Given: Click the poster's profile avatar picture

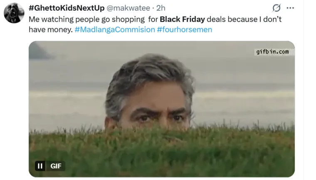Looking at the screenshot, I should [x=14, y=13].
